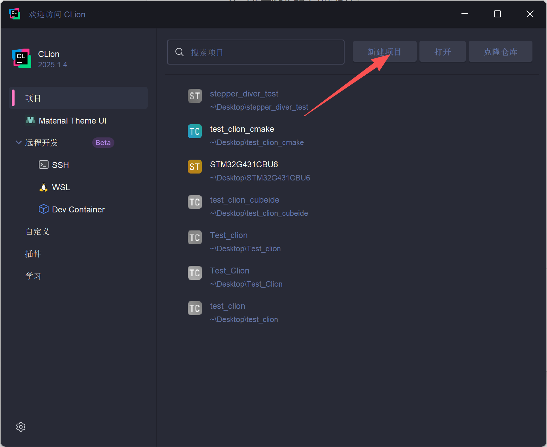The height and width of the screenshot is (447, 547).
Task: Minimize the CLion welcome window
Action: tap(465, 14)
